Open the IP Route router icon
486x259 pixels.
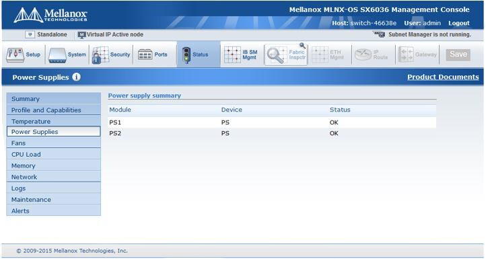[x=363, y=55]
